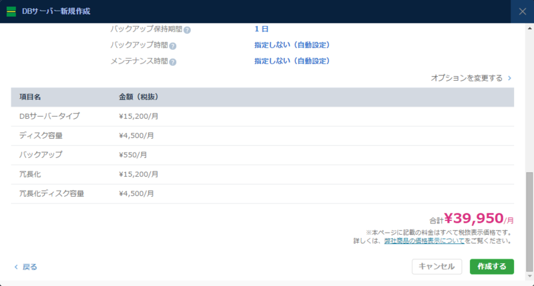Click the ¥15,200/月 amount for DBサーバータイプ
Image resolution: width=534 pixels, height=286 pixels.
pyautogui.click(x=139, y=116)
